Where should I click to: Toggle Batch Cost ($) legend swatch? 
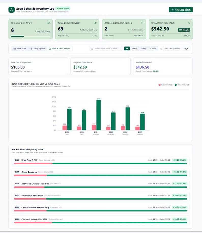pos(160,85)
